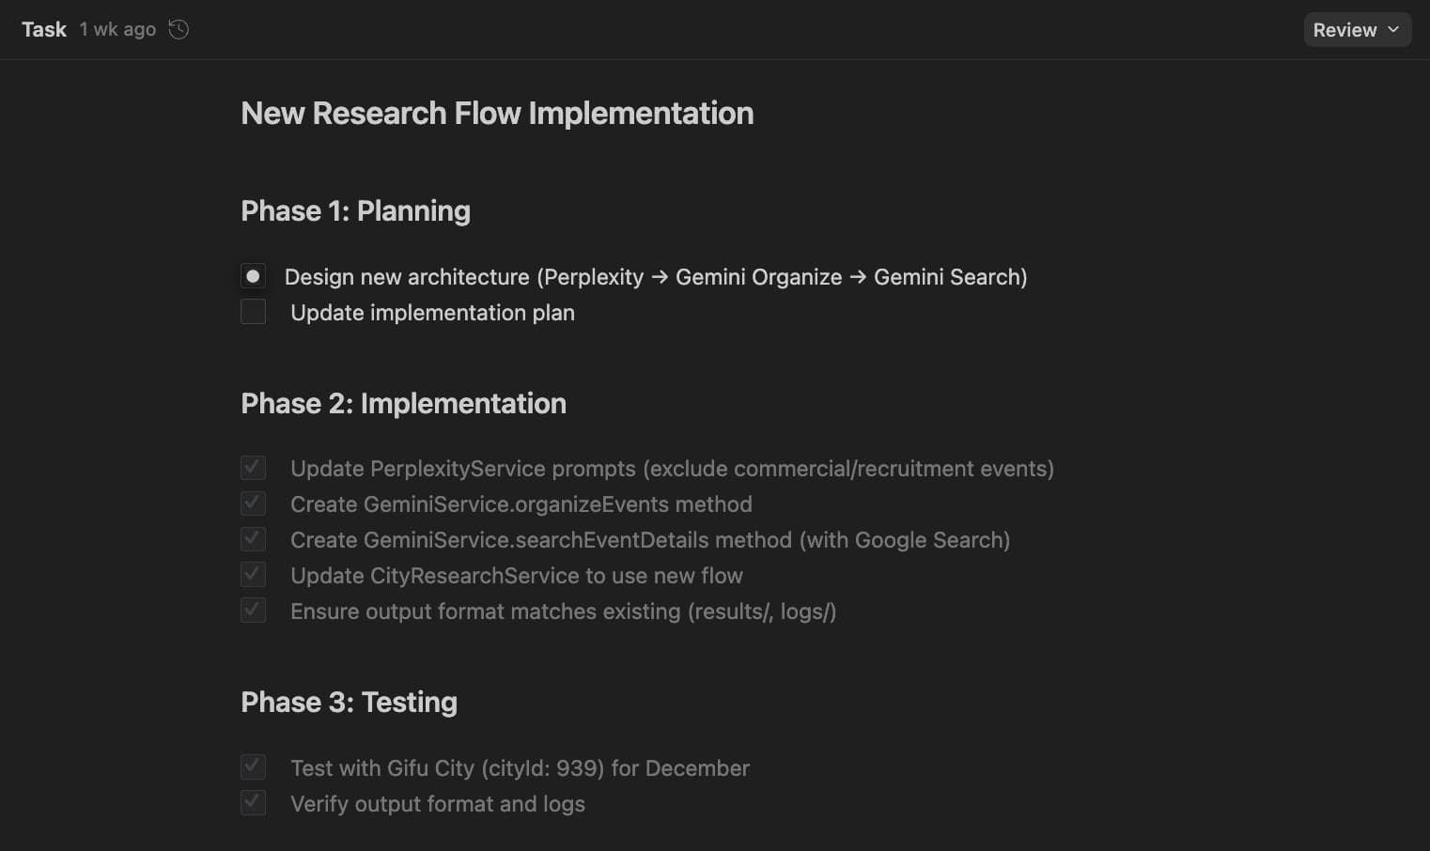Open the Review dropdown
Image resolution: width=1430 pixels, height=851 pixels.
coord(1356,30)
